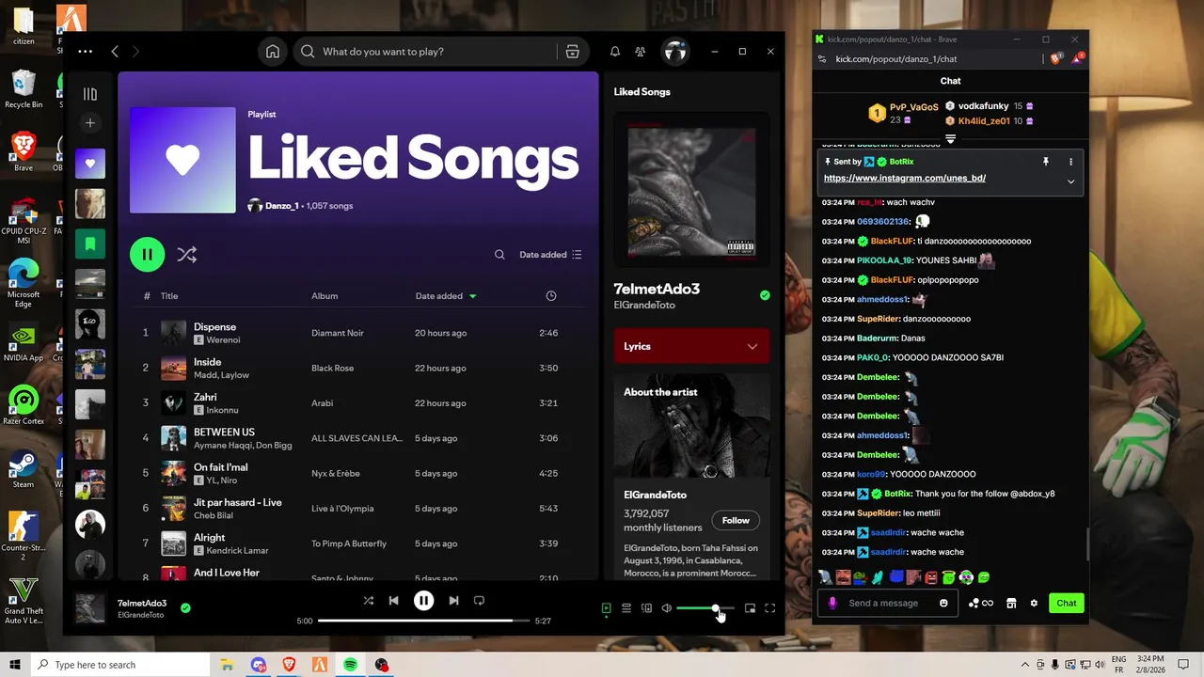Expand the Lyrics panel
The width and height of the screenshot is (1204, 677).
coord(691,346)
